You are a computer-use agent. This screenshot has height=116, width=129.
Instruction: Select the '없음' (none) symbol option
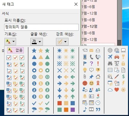click(15, 50)
